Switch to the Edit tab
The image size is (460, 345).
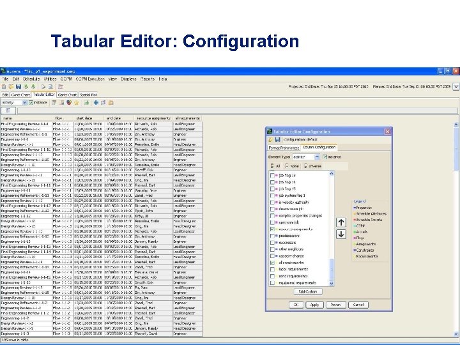tap(5, 95)
